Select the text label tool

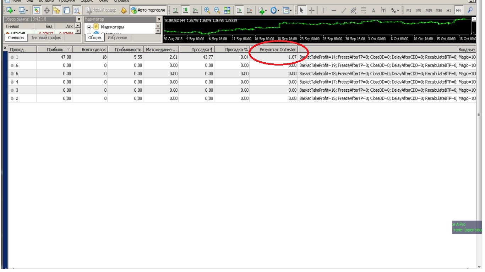click(x=383, y=10)
